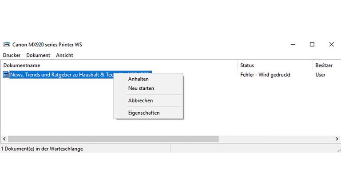Cancel the print job with Abbrechen
Image resolution: width=341 pixels, height=191 pixels.
click(x=140, y=100)
